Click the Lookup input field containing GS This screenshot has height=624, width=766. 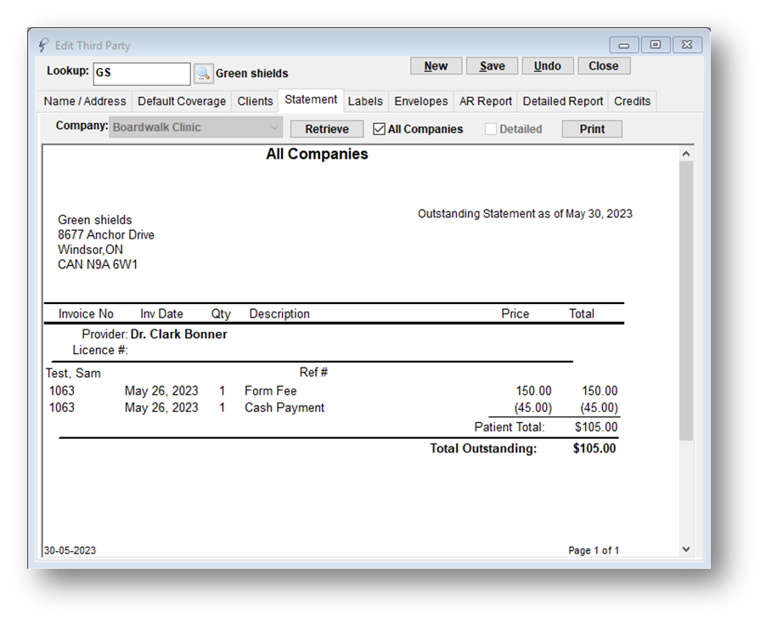click(142, 73)
